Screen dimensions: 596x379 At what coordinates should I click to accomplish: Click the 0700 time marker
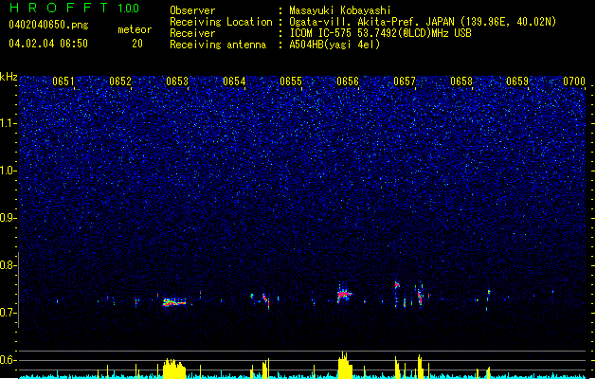coord(574,81)
